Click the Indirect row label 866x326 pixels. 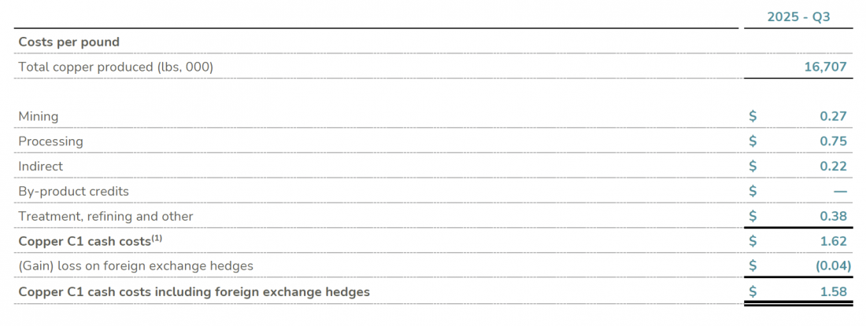point(41,167)
